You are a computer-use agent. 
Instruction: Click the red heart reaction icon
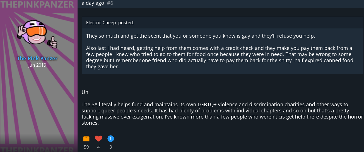pos(98,139)
